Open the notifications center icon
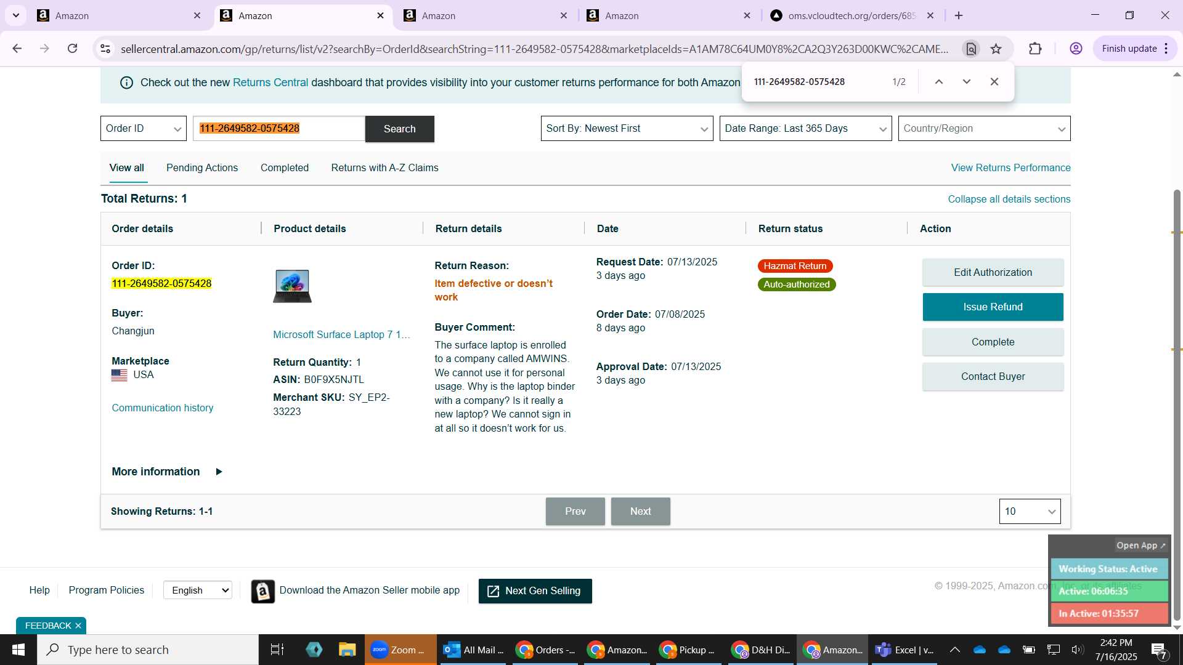Image resolution: width=1183 pixels, height=665 pixels. [x=1159, y=650]
